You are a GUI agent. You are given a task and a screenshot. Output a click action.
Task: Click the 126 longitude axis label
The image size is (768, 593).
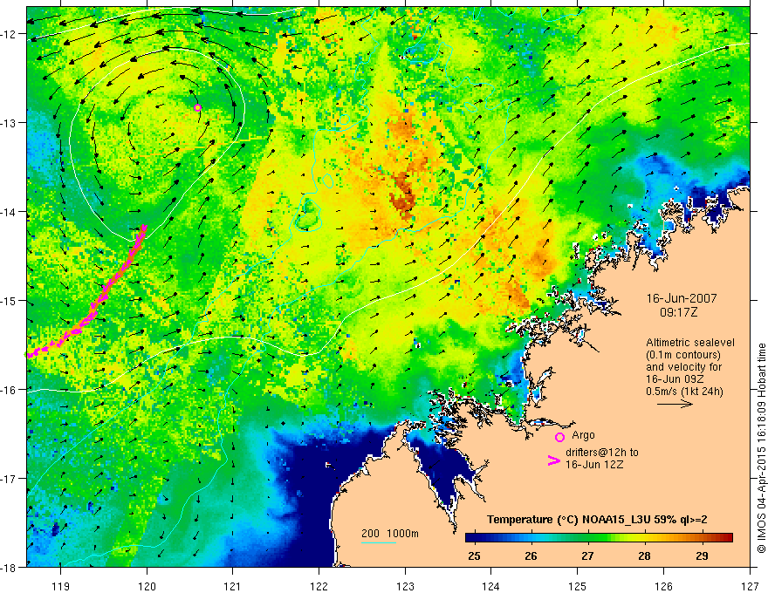click(663, 586)
